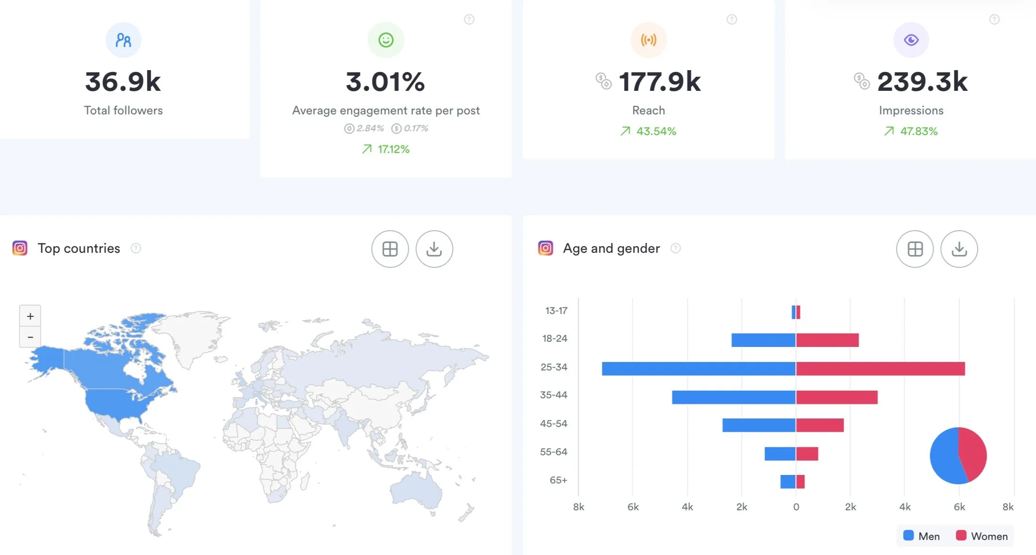
Task: Click help icon on Reach card
Action: [731, 19]
